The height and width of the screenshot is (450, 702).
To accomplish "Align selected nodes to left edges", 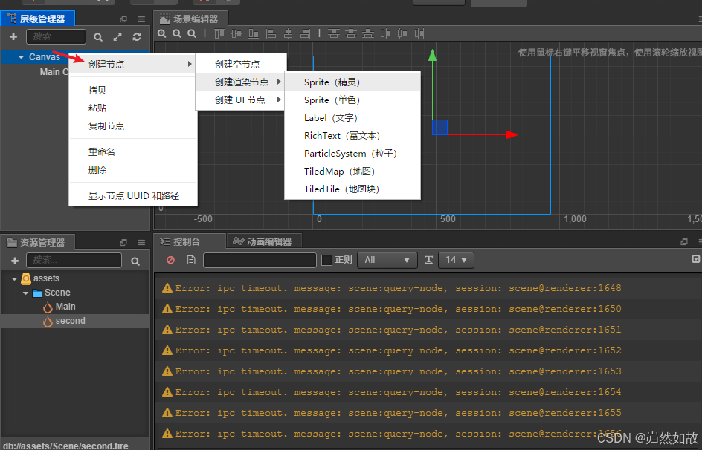I will tap(271, 33).
